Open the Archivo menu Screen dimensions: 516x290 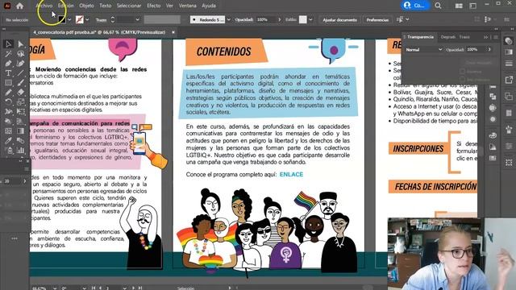(x=44, y=6)
